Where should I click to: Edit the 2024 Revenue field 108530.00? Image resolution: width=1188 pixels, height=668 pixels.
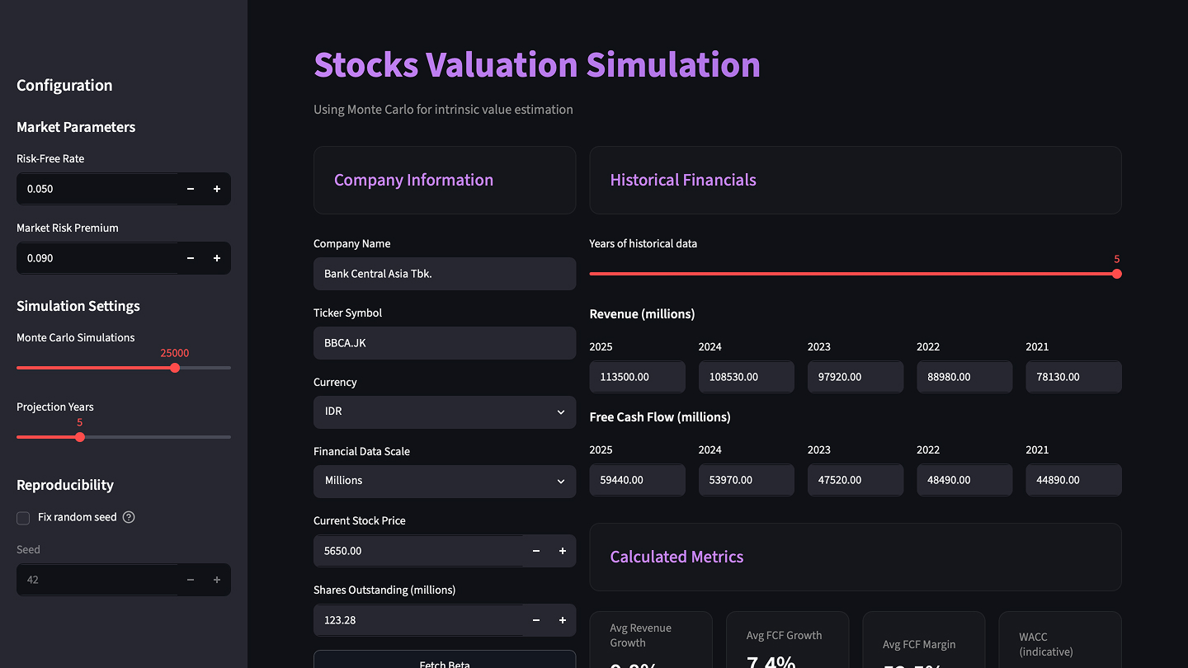coord(747,377)
